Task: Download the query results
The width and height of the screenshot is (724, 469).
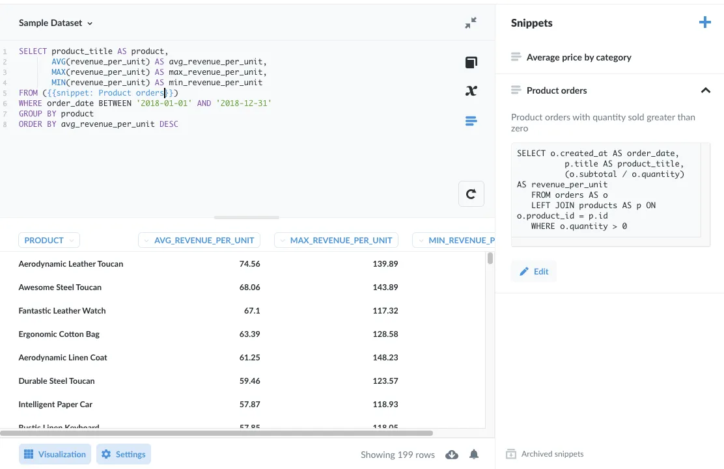Action: [x=452, y=455]
